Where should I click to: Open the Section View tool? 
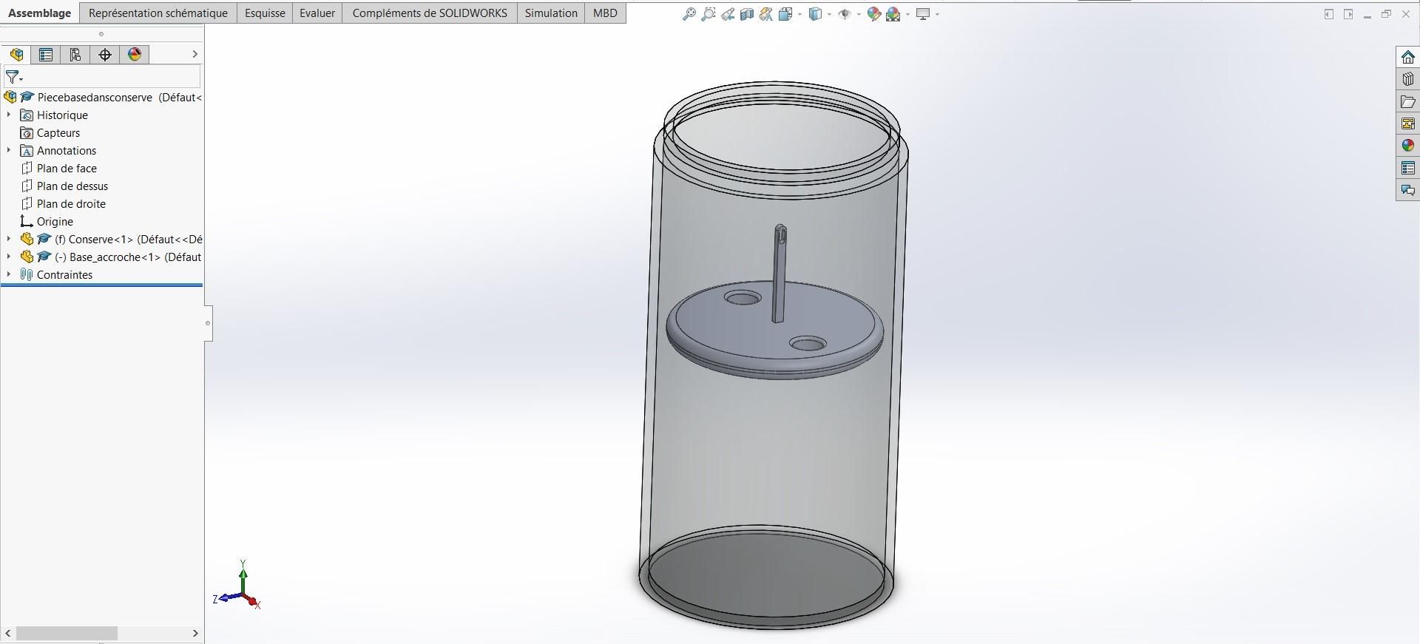(x=747, y=14)
